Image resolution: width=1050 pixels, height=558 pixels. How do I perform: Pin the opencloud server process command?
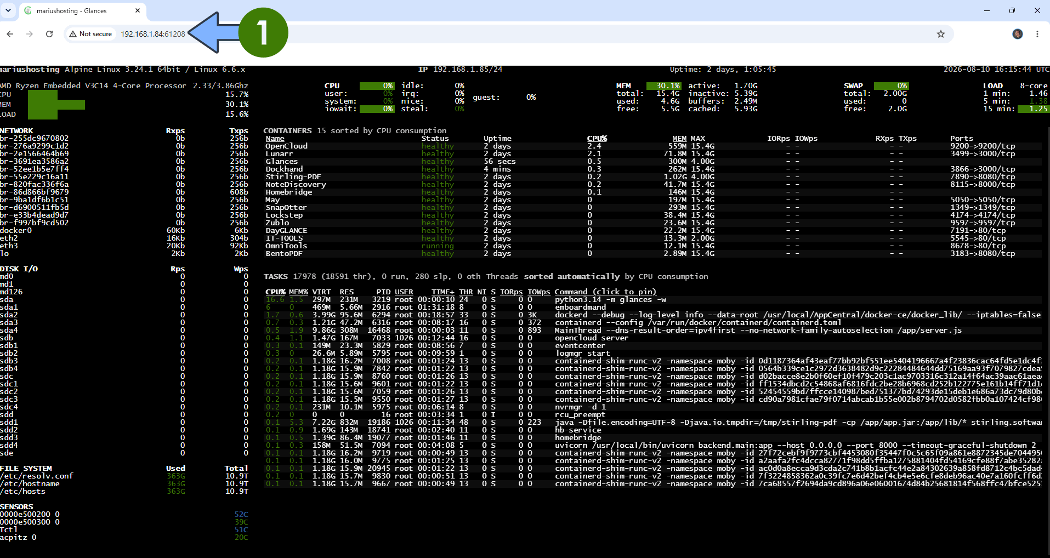coord(592,338)
